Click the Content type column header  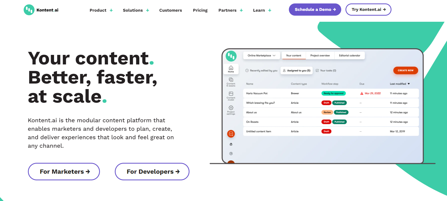coord(299,84)
